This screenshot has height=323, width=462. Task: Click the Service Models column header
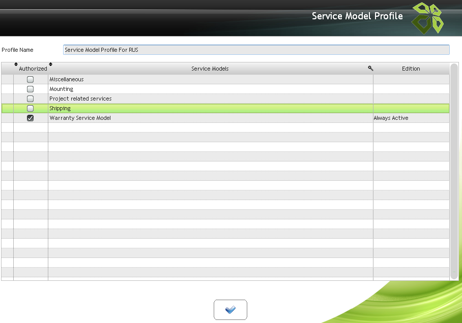[x=210, y=69]
